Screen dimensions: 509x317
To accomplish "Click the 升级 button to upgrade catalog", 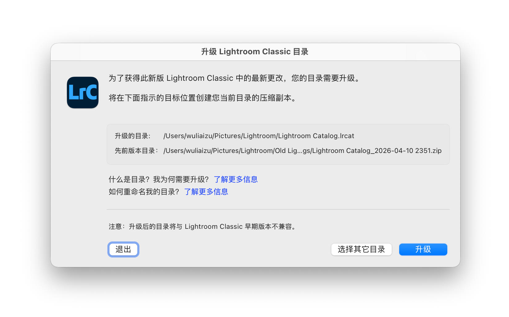I will [x=423, y=249].
